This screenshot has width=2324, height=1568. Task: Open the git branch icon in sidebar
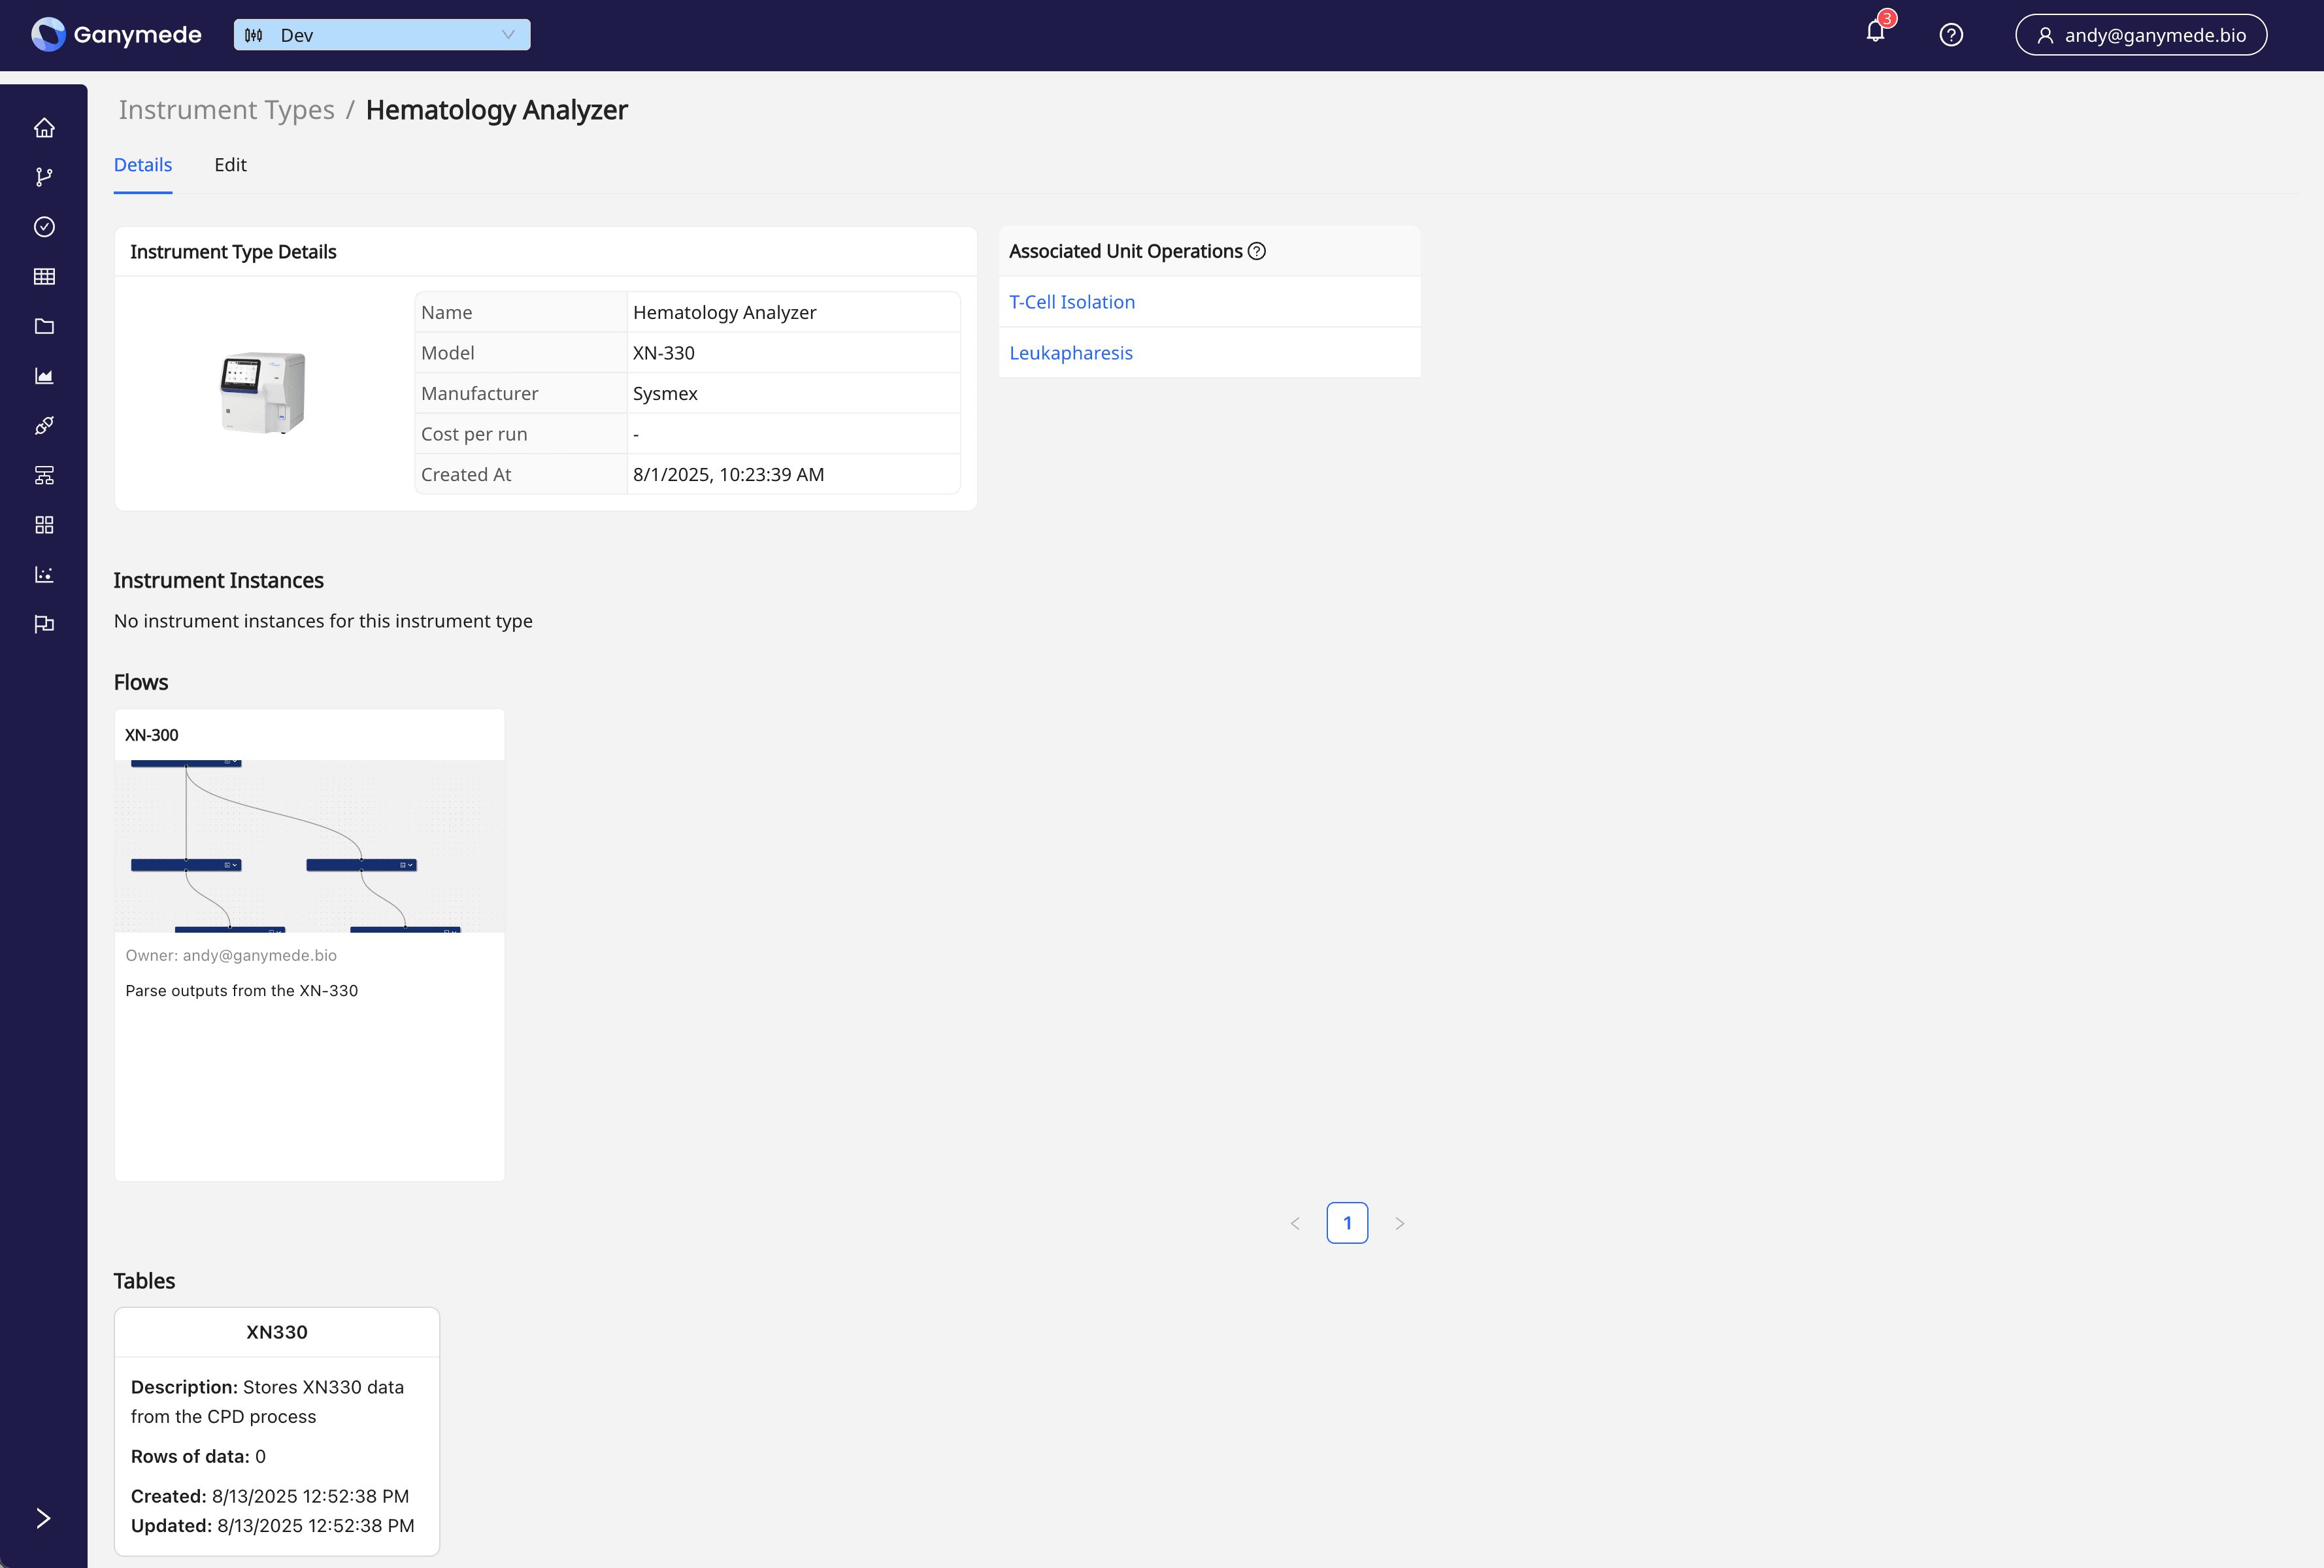click(44, 177)
